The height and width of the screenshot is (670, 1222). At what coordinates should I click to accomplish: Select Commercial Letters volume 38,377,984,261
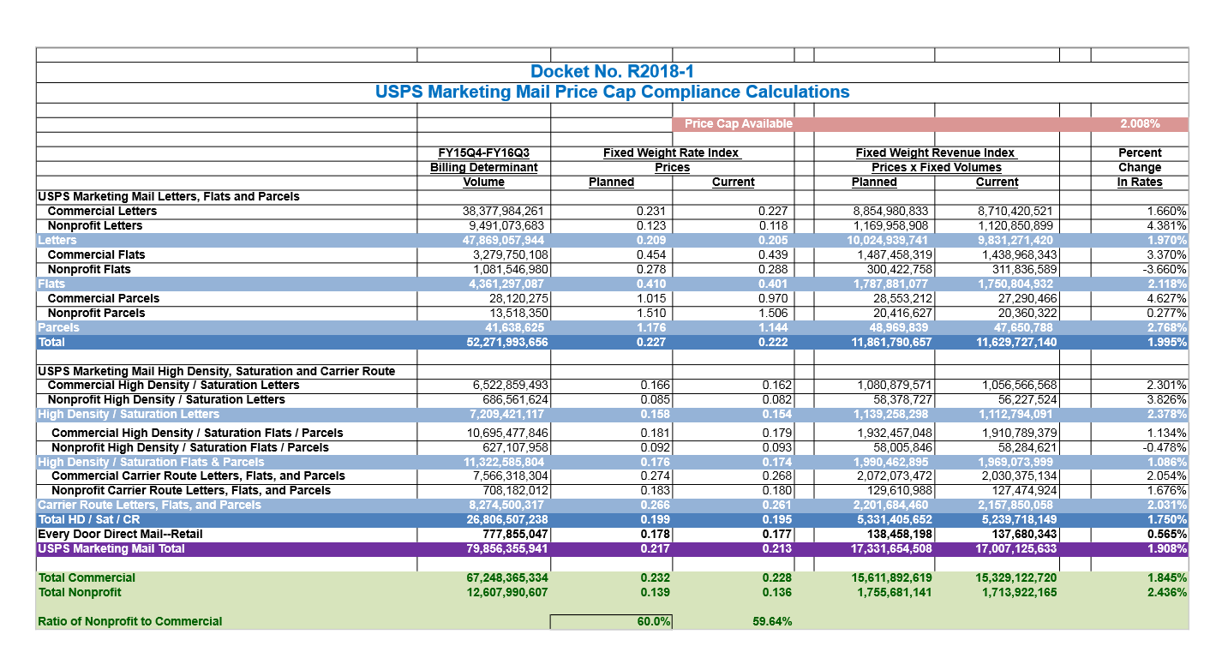click(503, 212)
